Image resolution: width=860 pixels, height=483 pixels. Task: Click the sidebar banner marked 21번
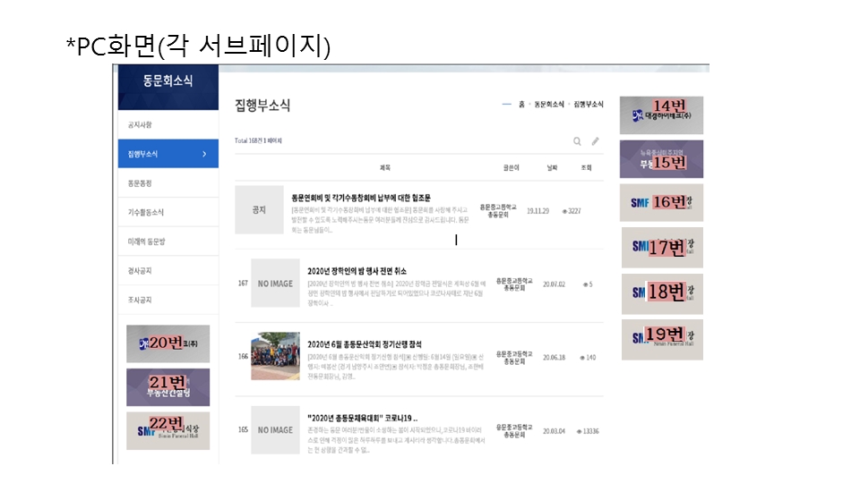[x=168, y=387]
